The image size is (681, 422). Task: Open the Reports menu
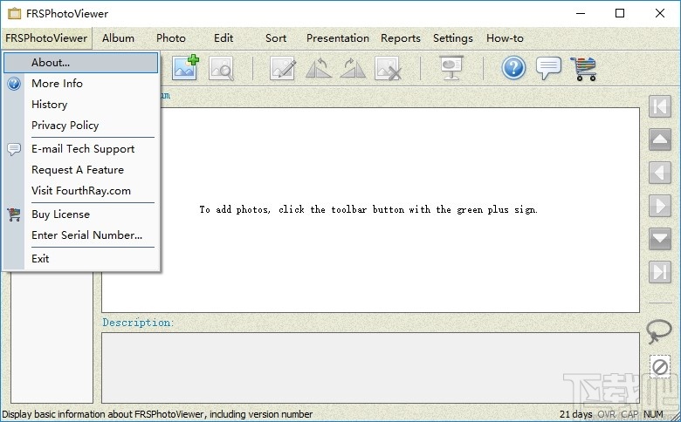click(401, 38)
